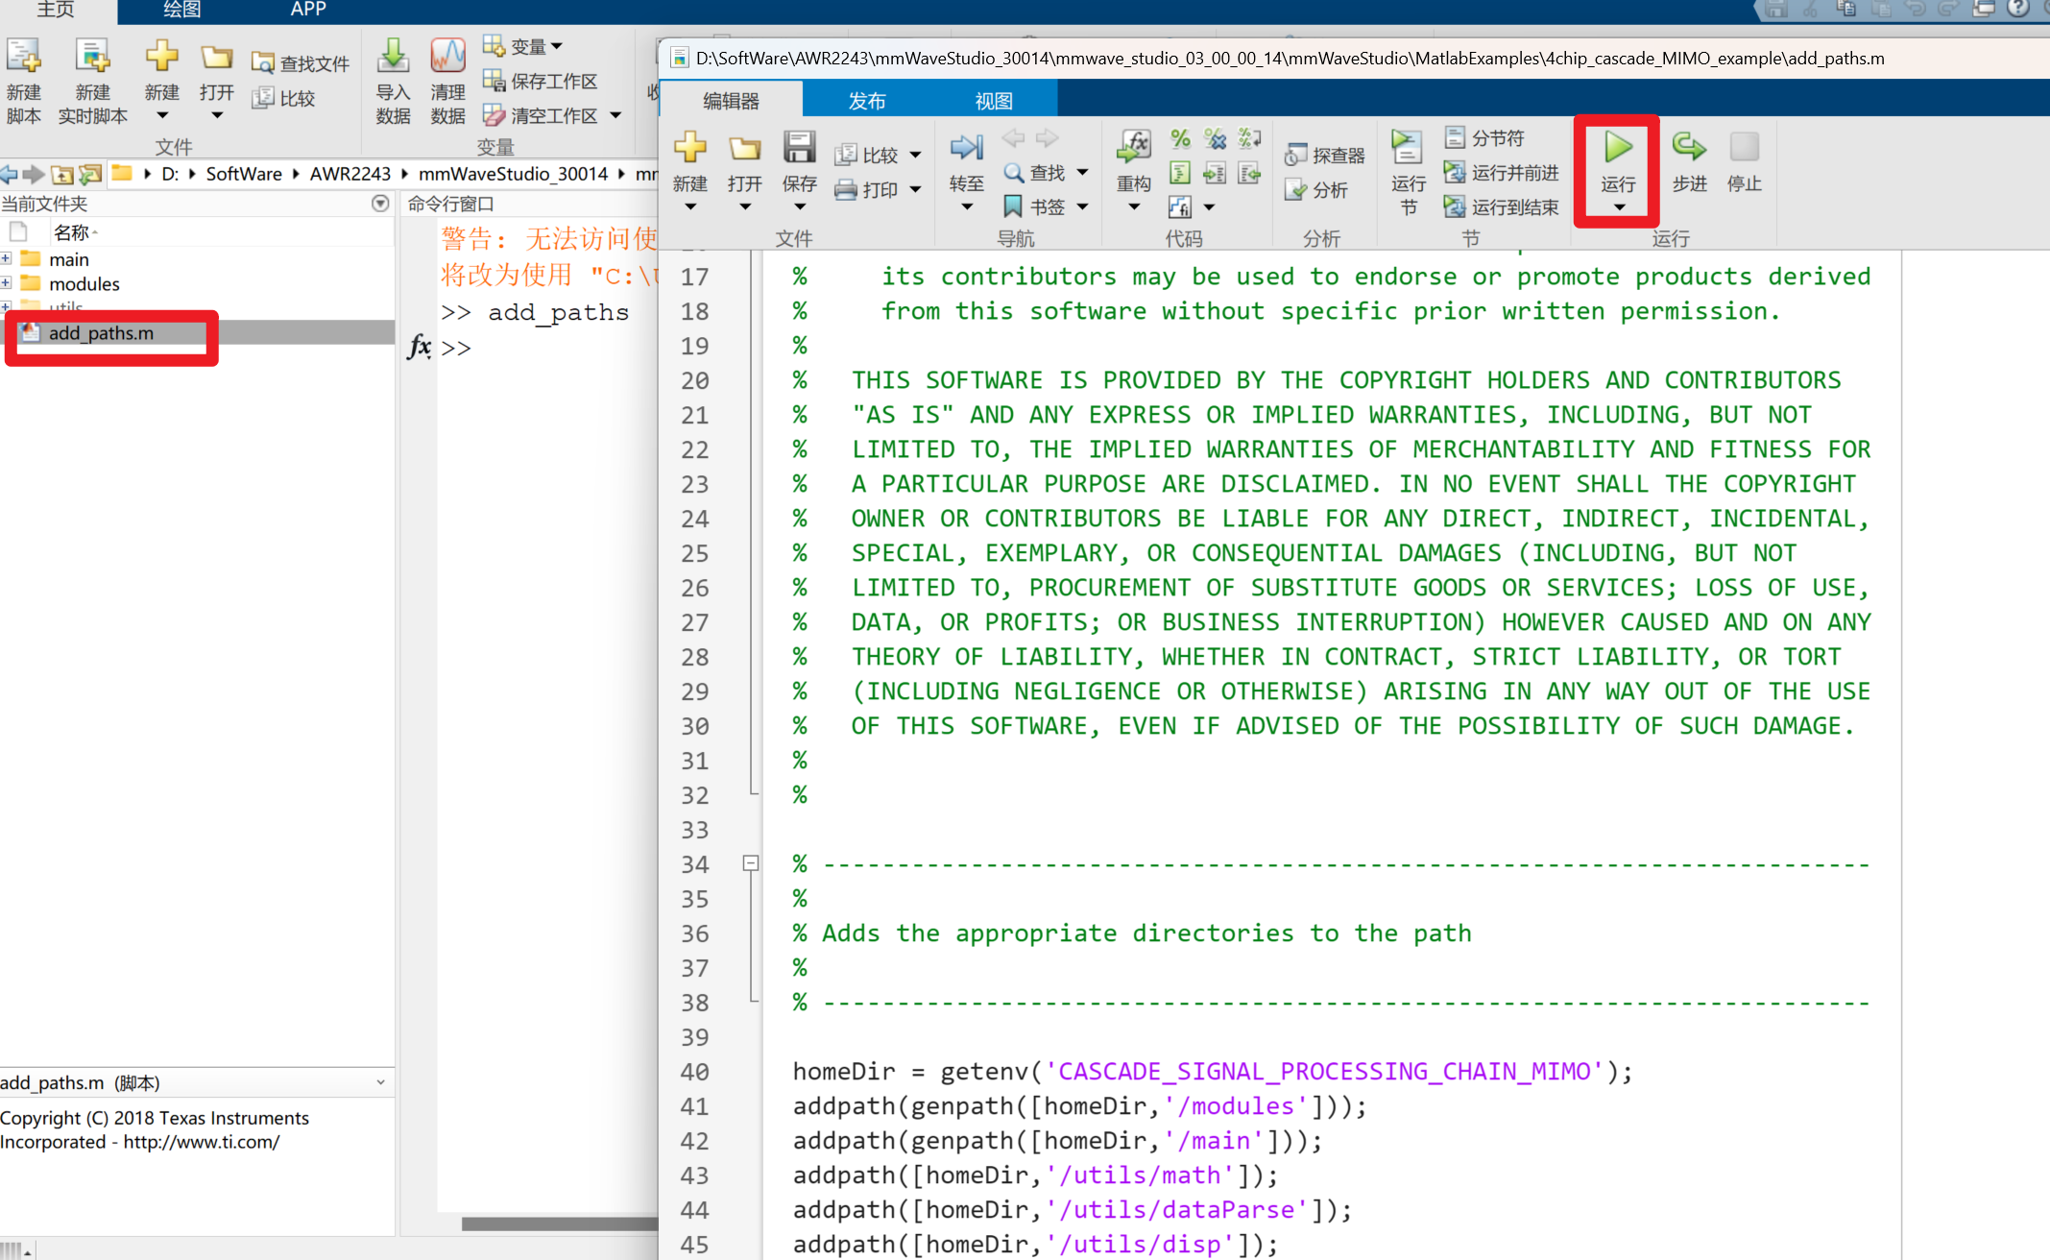2050x1260 pixels.
Task: Click the fixed-point converter icon
Action: point(1180,207)
